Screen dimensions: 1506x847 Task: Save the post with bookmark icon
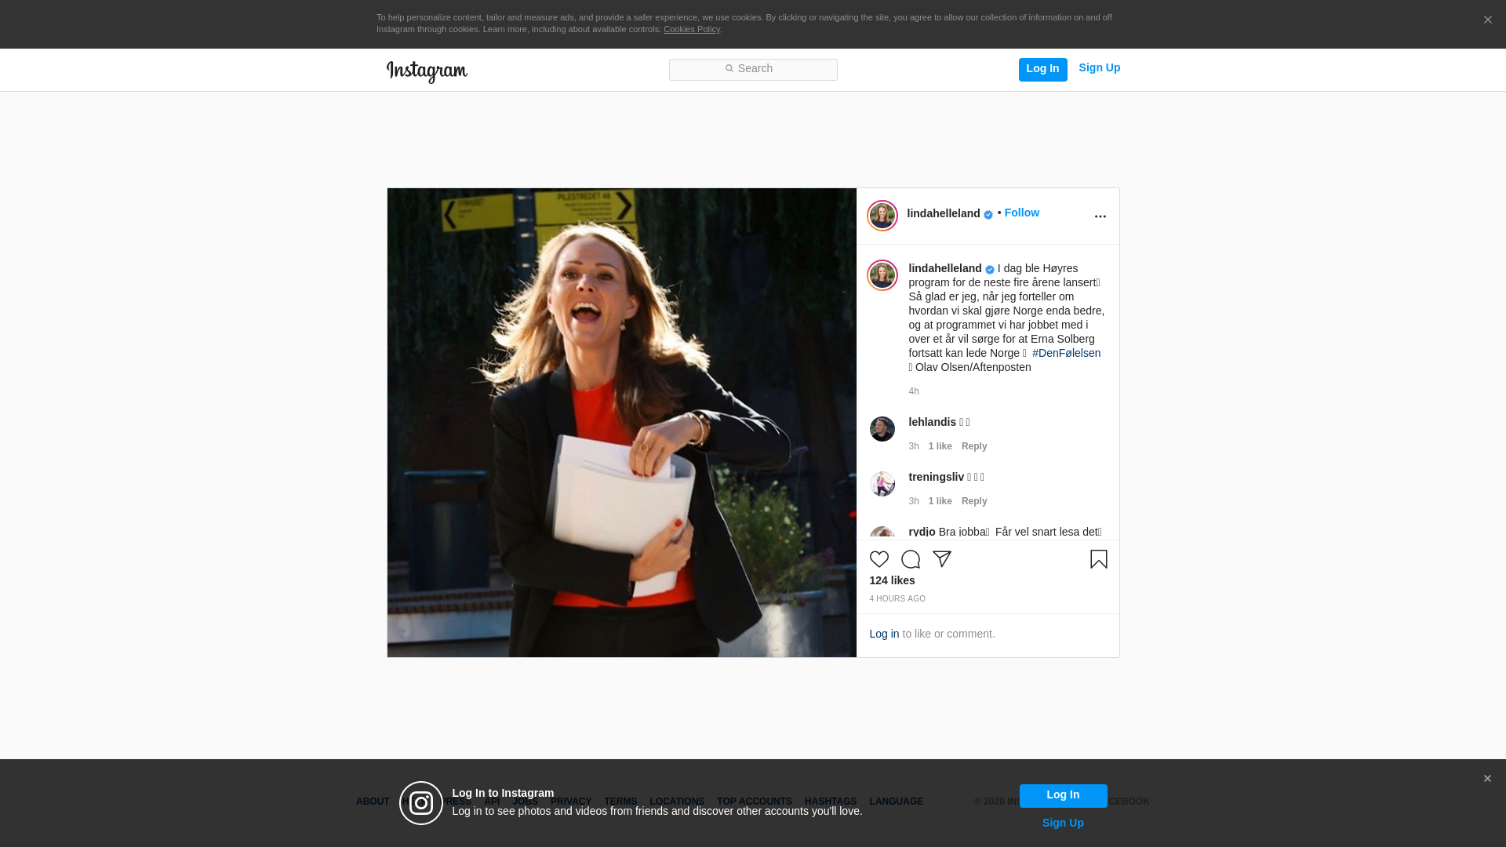(1098, 559)
